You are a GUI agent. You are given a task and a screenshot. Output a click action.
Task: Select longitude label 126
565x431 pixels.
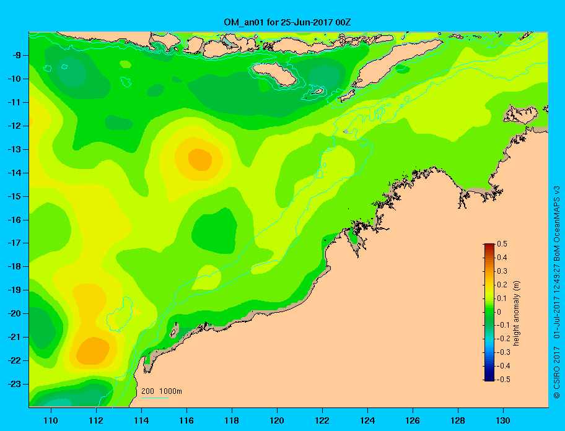[413, 420]
